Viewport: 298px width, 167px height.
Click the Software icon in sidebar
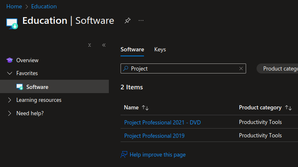pos(20,87)
